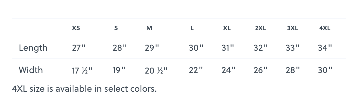
Task: Click the M length value 29"
Action: point(152,48)
